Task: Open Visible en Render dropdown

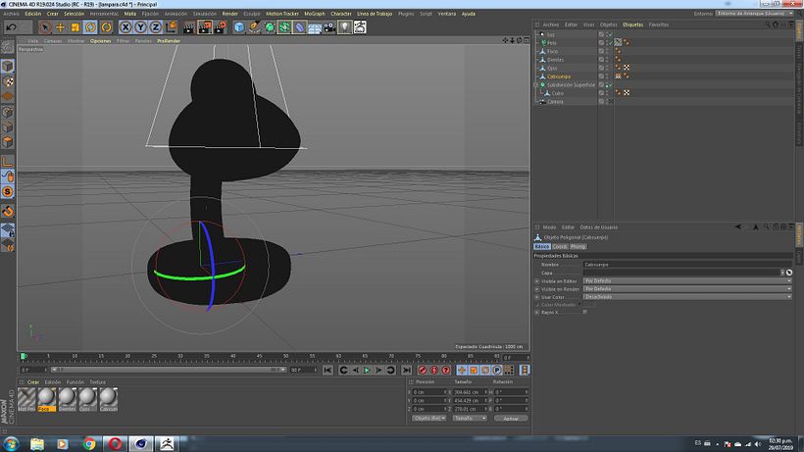Action: click(x=687, y=289)
